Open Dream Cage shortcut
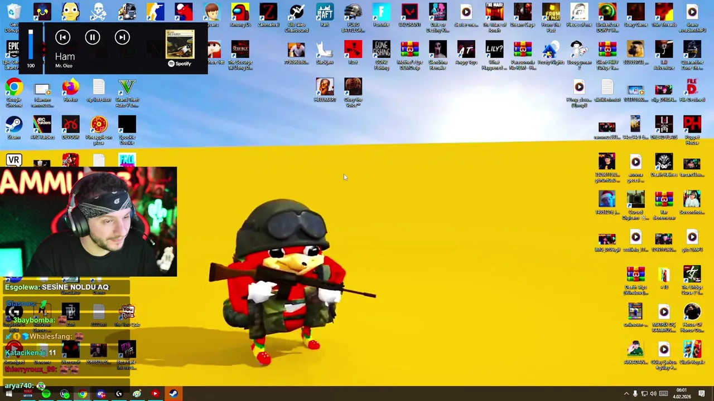Viewport: 714px width, 401px height. tap(523, 15)
